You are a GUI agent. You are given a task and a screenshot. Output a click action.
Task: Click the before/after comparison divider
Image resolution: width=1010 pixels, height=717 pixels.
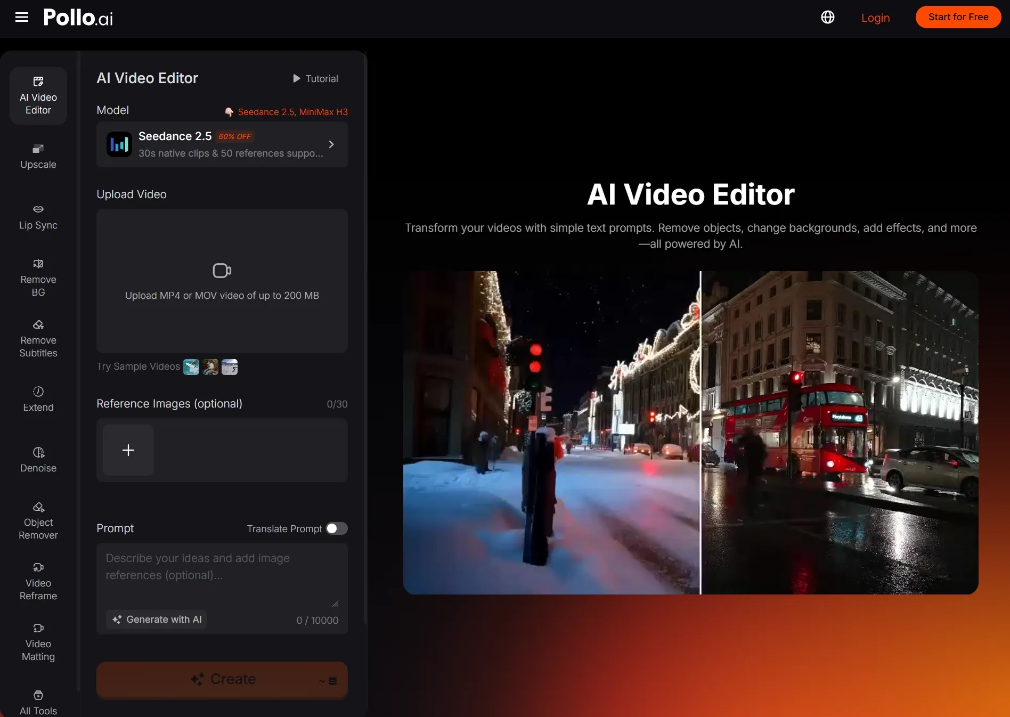pos(700,433)
